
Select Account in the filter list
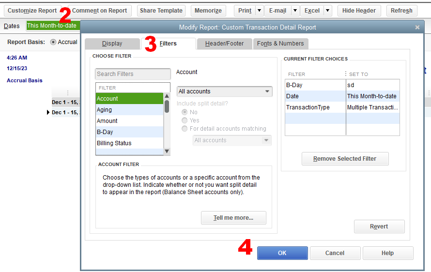point(129,99)
